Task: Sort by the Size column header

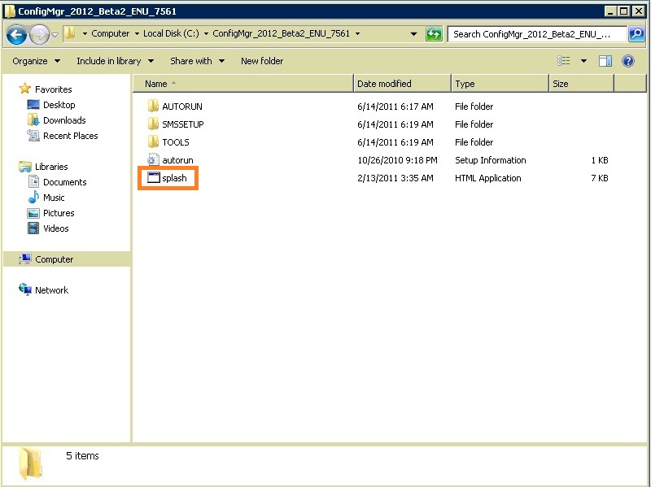Action: click(581, 84)
